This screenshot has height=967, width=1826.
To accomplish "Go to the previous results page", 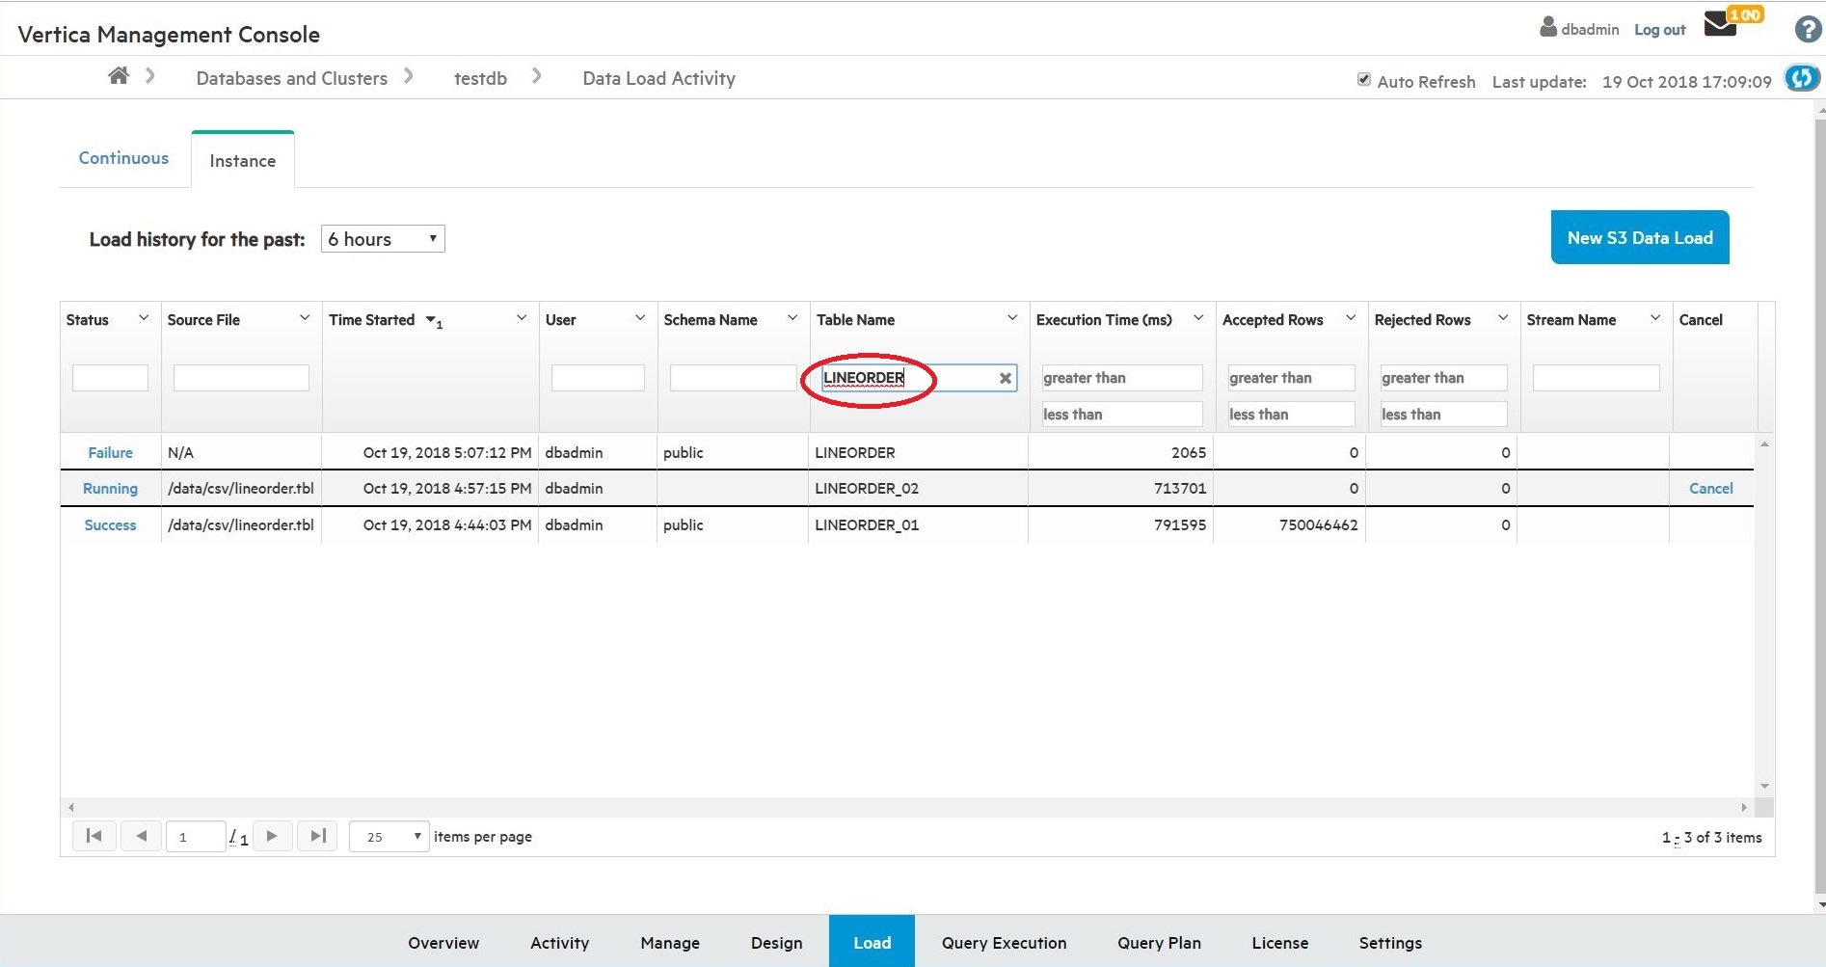I will [142, 836].
